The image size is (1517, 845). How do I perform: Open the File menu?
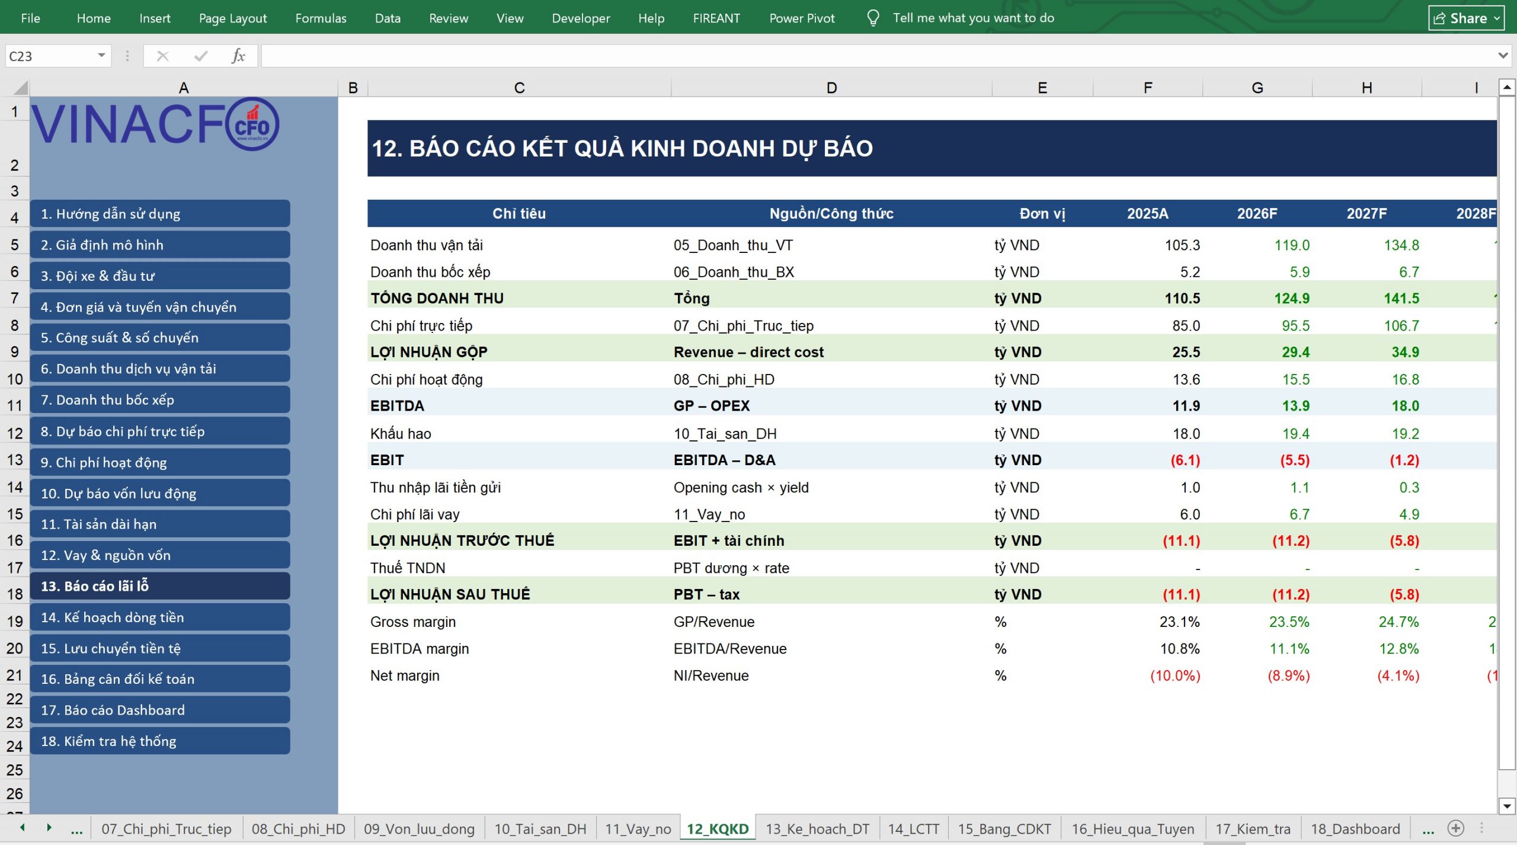tap(30, 18)
